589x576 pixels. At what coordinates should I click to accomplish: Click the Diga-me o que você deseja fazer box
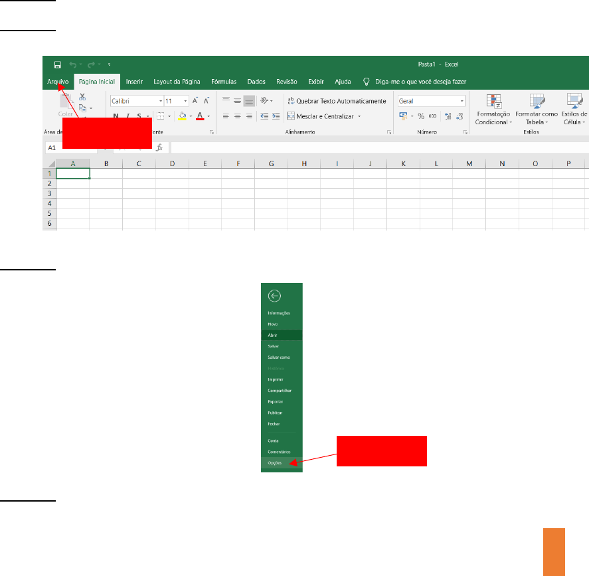(x=422, y=82)
